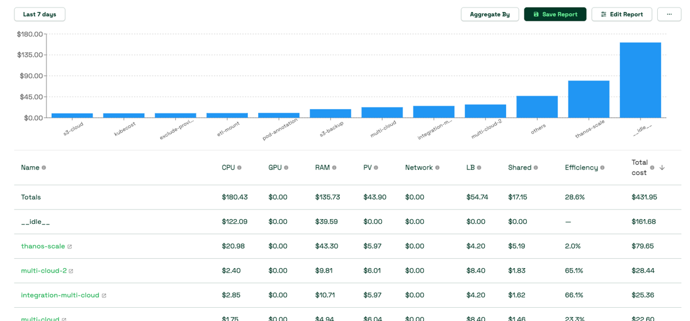Click the info icon next to Name
This screenshot has width=690, height=321.
tap(44, 168)
